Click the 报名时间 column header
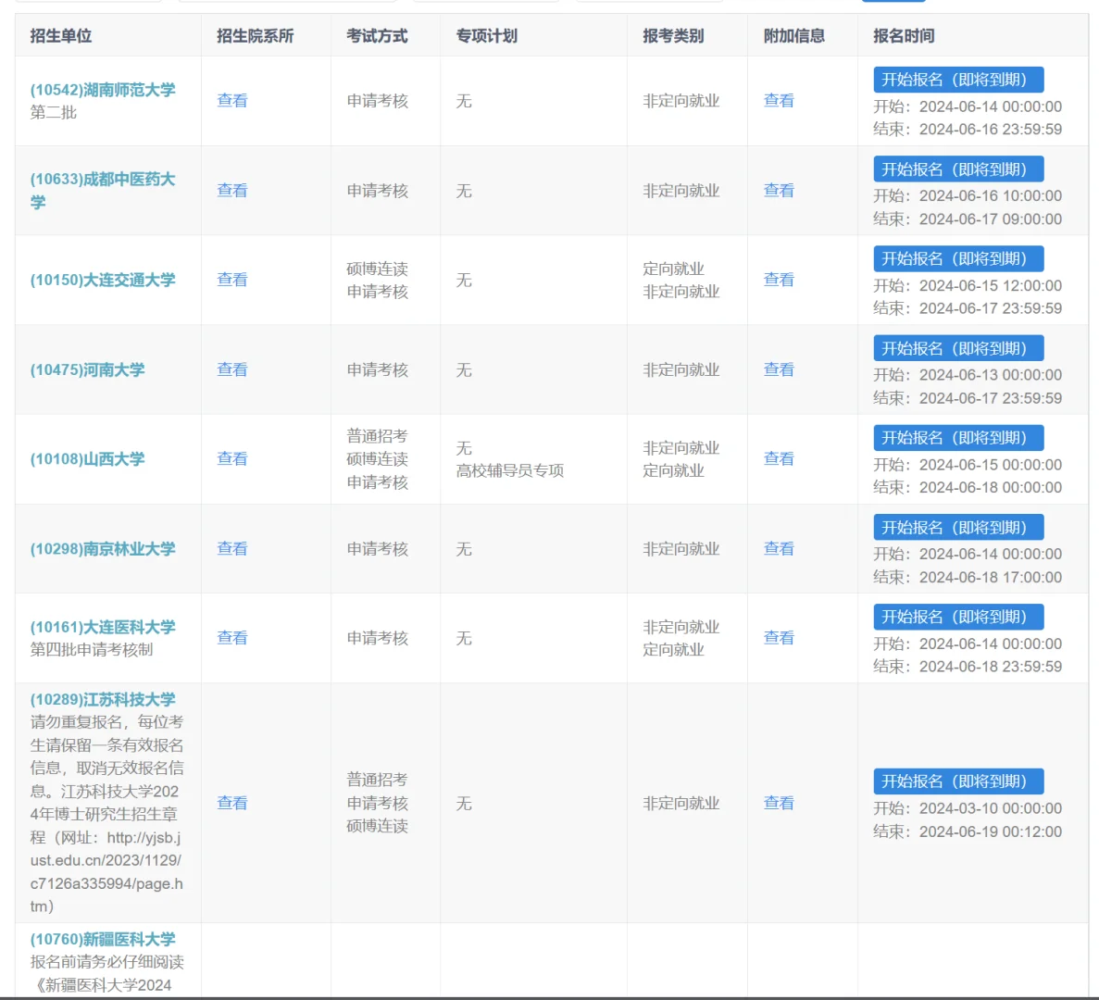The height and width of the screenshot is (1000, 1099). [x=904, y=36]
